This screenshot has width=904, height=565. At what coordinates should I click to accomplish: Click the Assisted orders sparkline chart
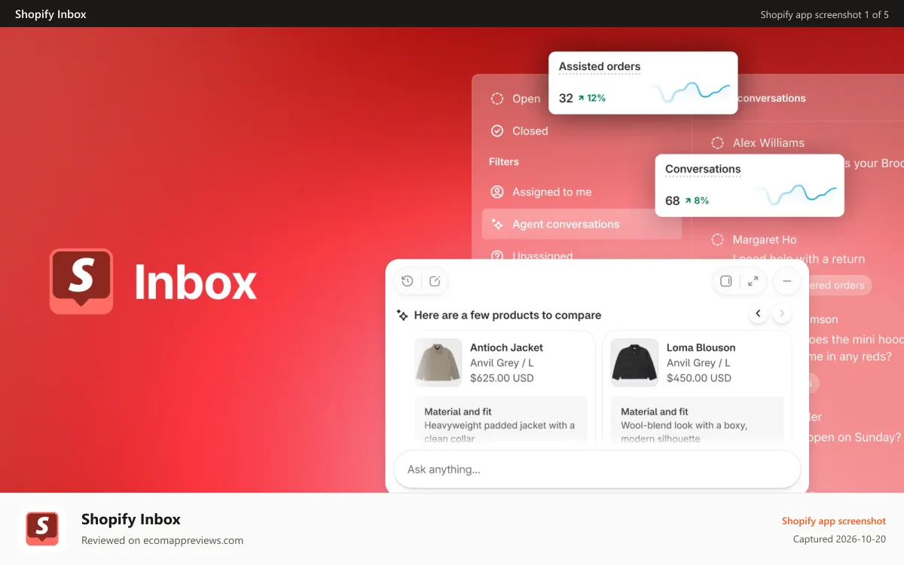click(x=691, y=92)
